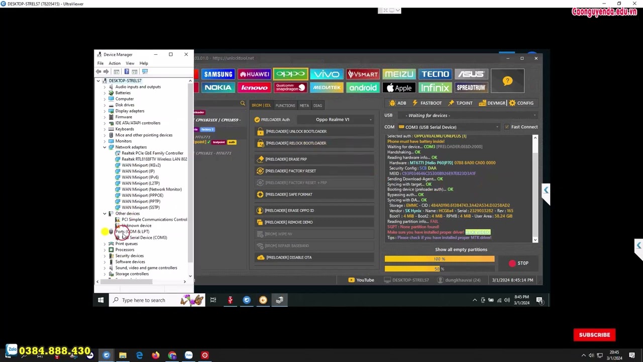Collapse the Network adapters node
The height and width of the screenshot is (362, 643).
coord(104,147)
